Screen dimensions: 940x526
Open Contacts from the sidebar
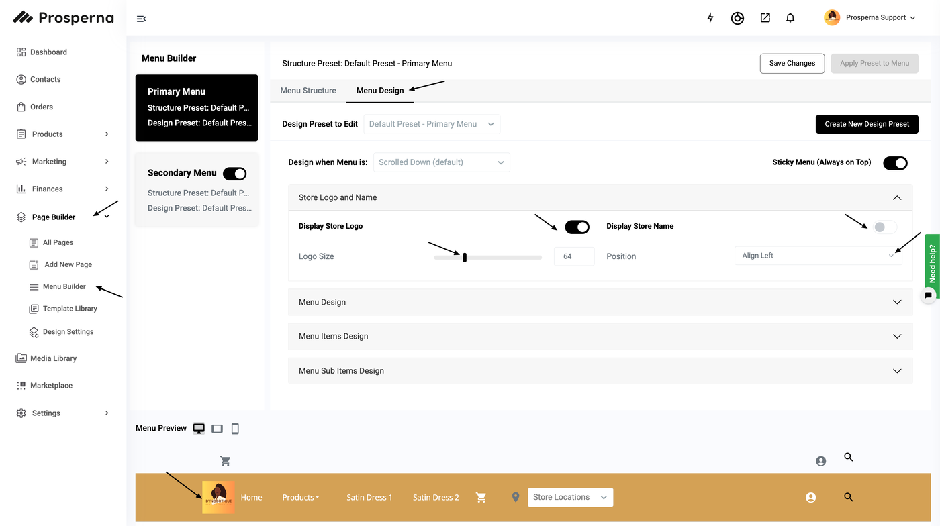(x=38, y=79)
